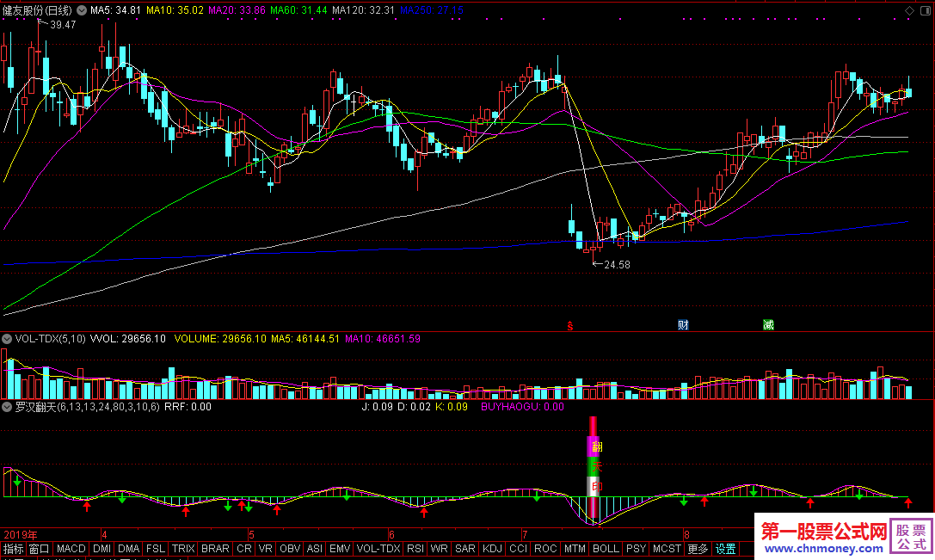Viewport: 935px width, 560px height.
Task: Click the BUYHAOGU: 0.00 value
Action: coord(522,407)
